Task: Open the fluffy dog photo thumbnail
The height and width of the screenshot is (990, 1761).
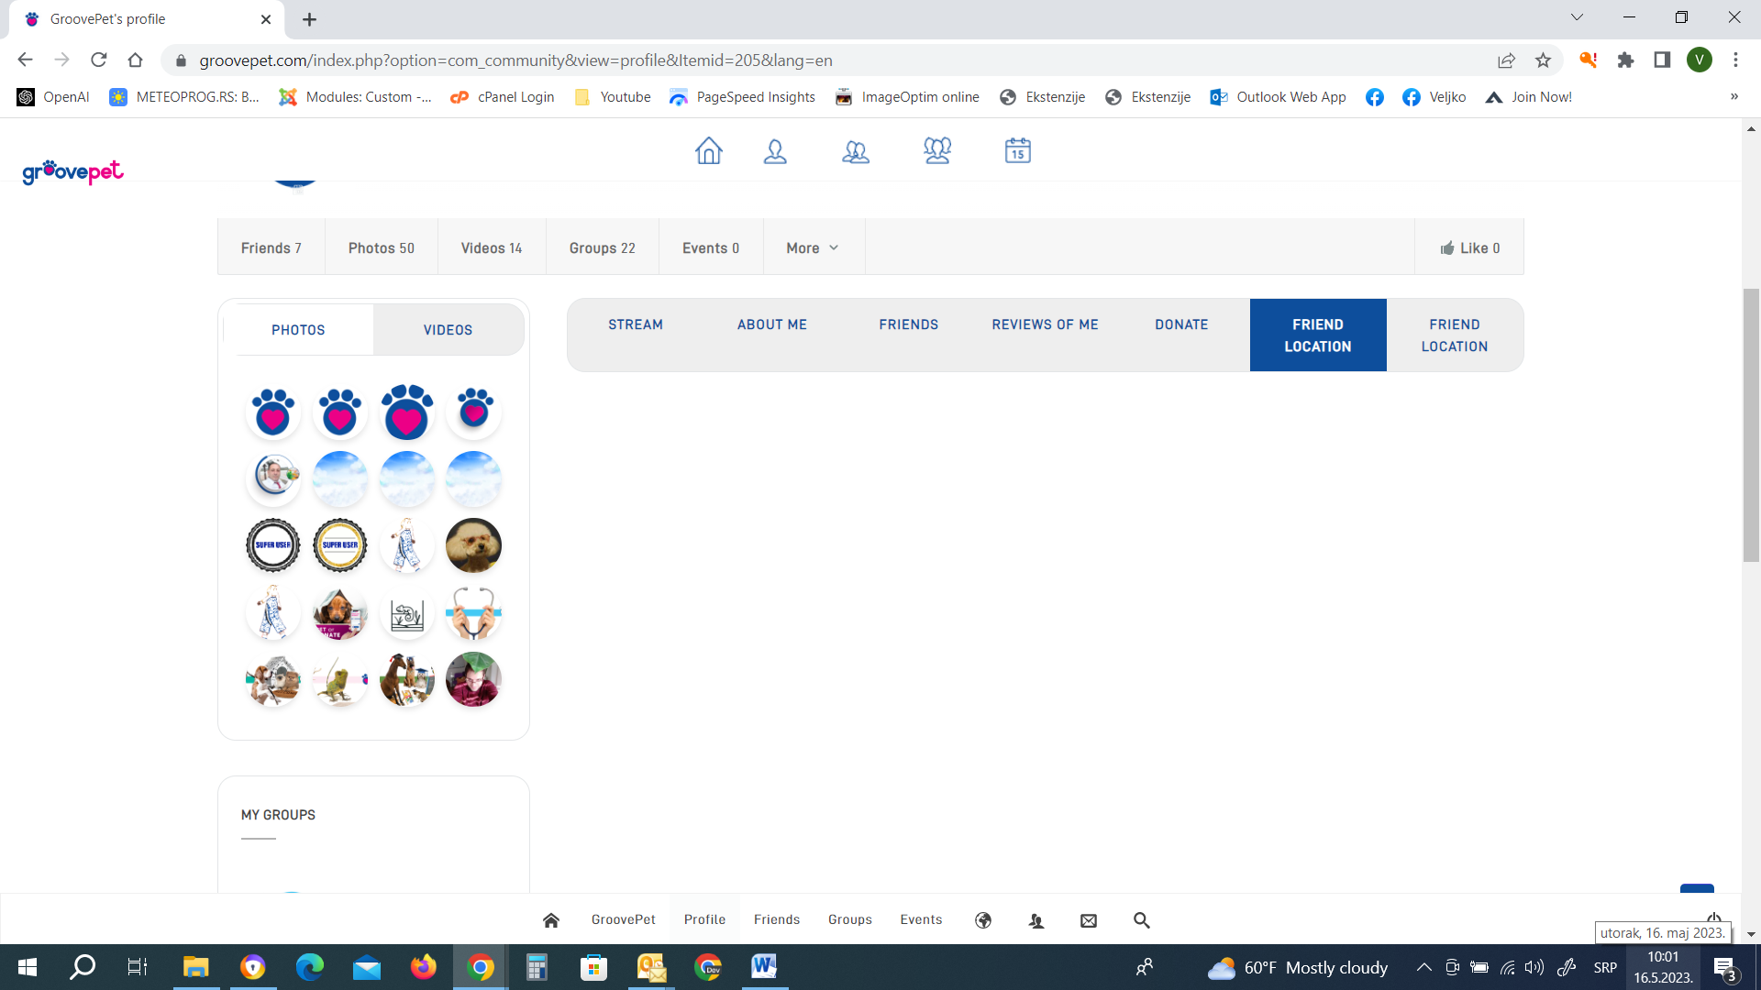Action: point(473,545)
